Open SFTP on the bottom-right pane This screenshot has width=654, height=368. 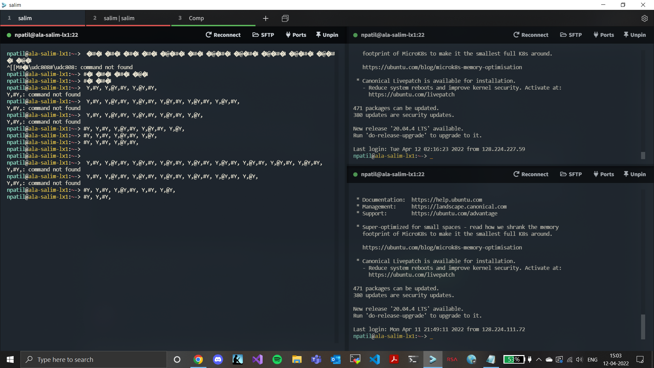[571, 174]
